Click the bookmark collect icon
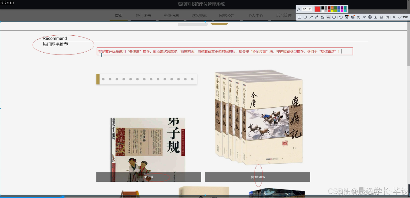The height and width of the screenshot is (198, 410). coord(387,17)
